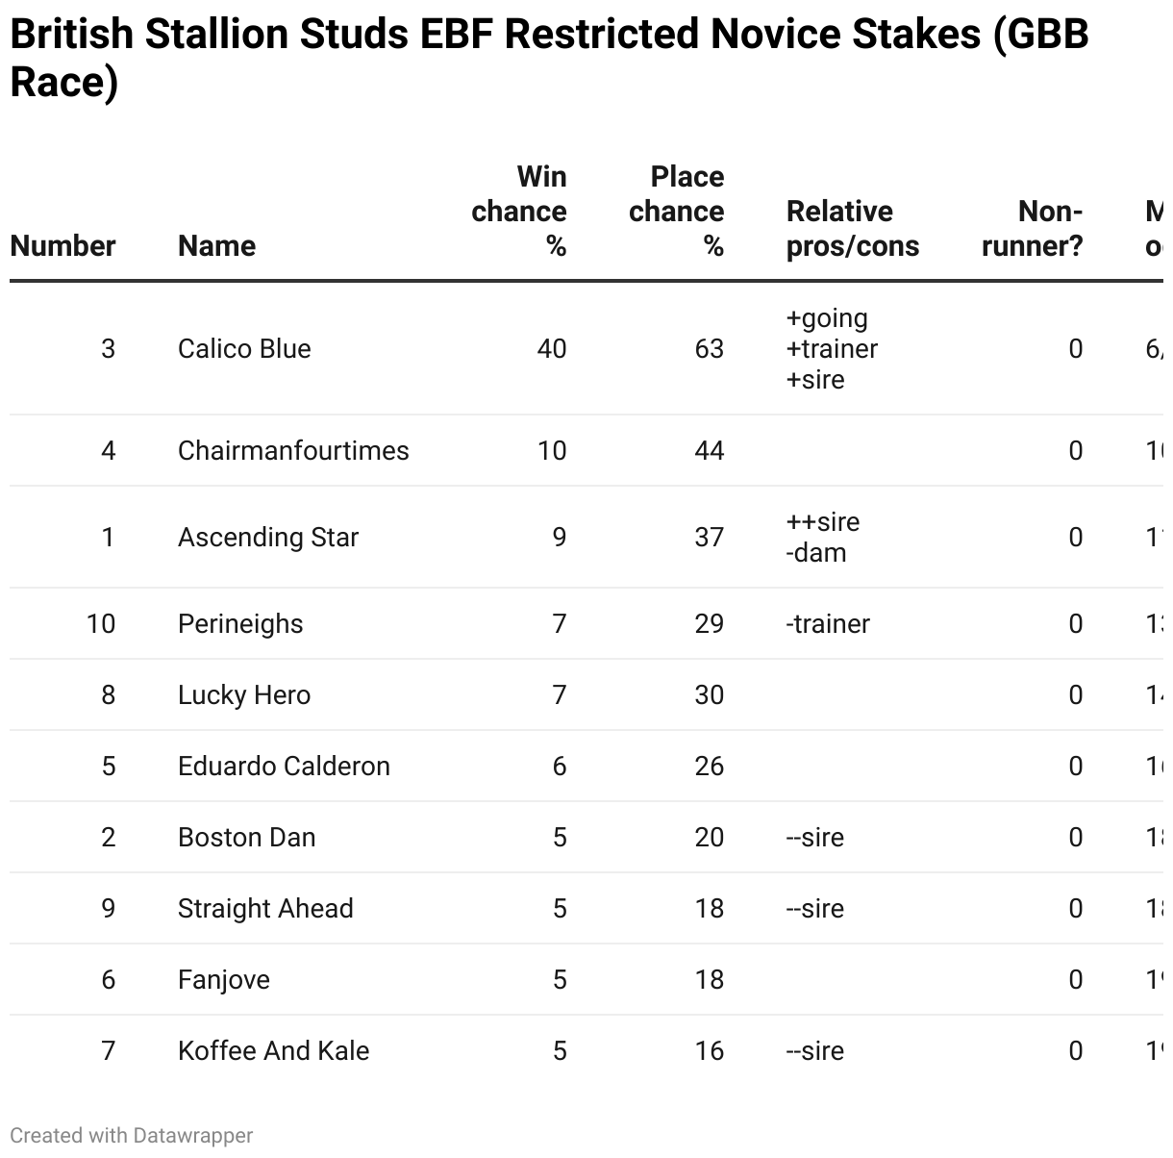1173x1158 pixels.
Task: Click the +going +trainer +sire cell
Action: [832, 348]
